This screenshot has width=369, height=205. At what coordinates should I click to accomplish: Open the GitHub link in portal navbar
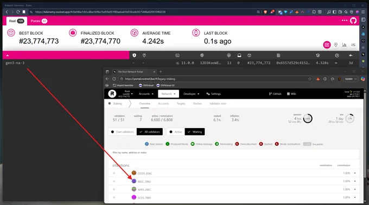[x=275, y=94]
